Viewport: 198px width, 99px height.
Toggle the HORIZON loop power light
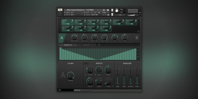pyautogui.click(x=123, y=20)
